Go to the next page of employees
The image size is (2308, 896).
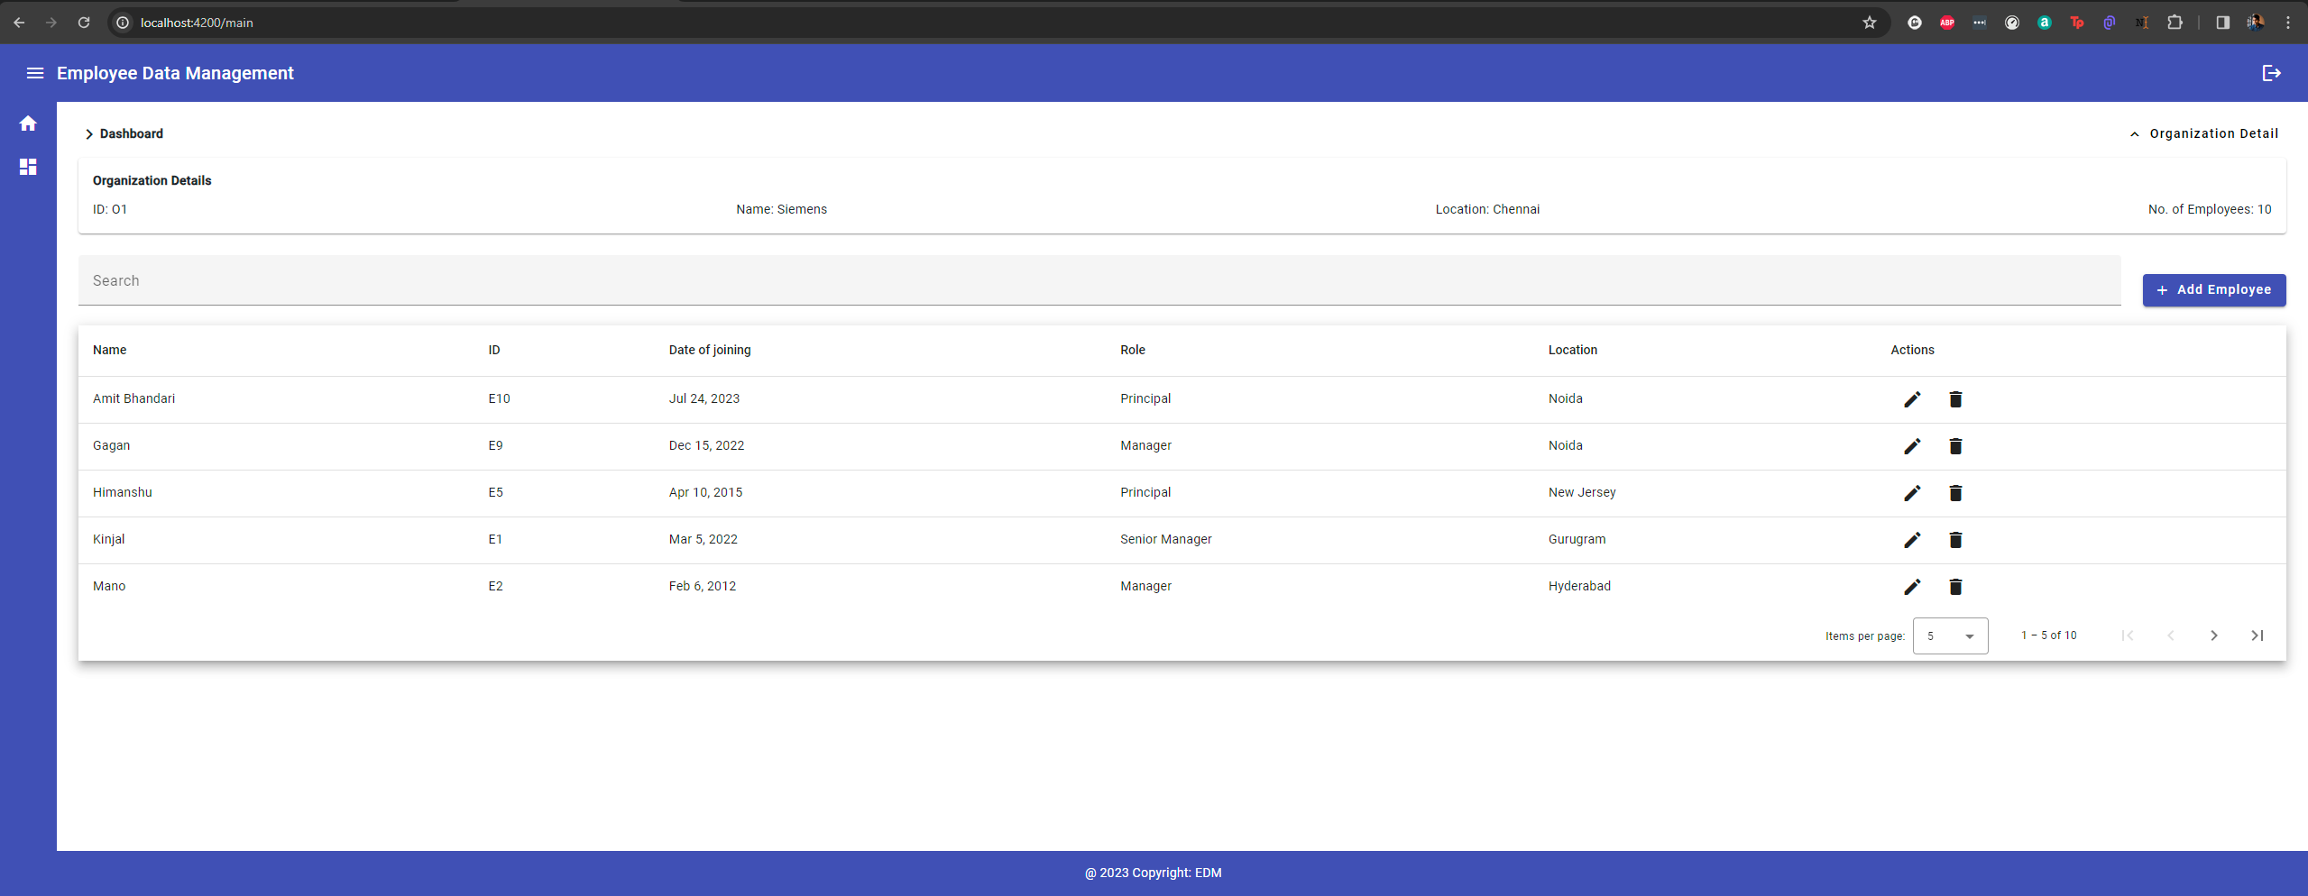point(2214,635)
